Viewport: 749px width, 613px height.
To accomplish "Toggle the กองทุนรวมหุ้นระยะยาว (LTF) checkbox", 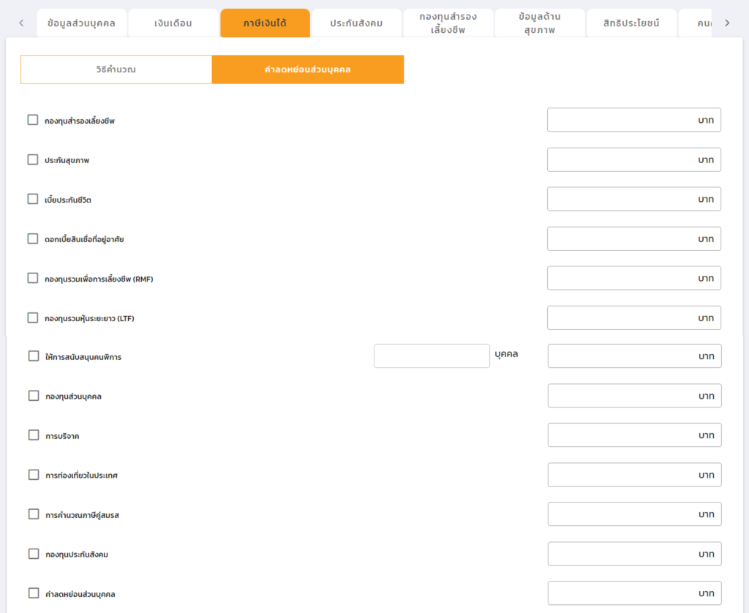I will click(x=33, y=317).
